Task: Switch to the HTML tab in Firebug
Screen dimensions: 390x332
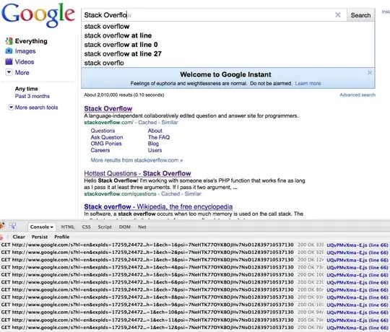Action: click(68, 227)
